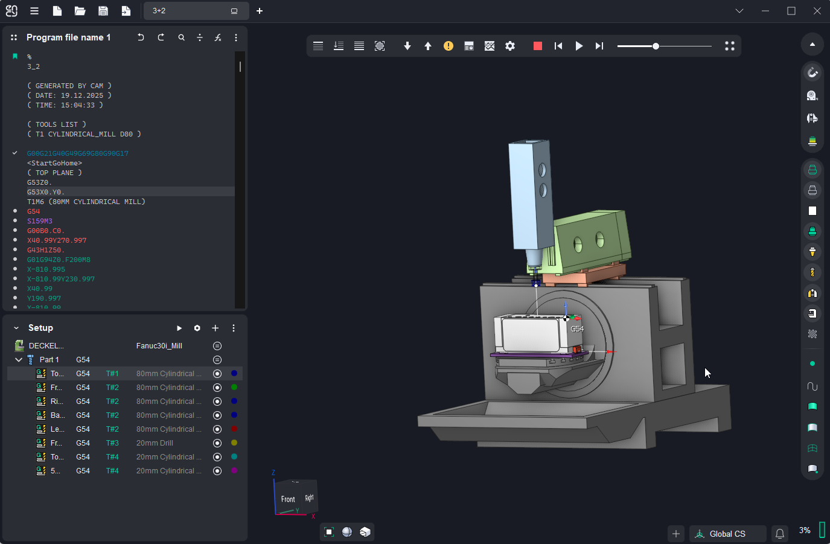
Task: Open the folder icon in top bar
Action: point(80,11)
